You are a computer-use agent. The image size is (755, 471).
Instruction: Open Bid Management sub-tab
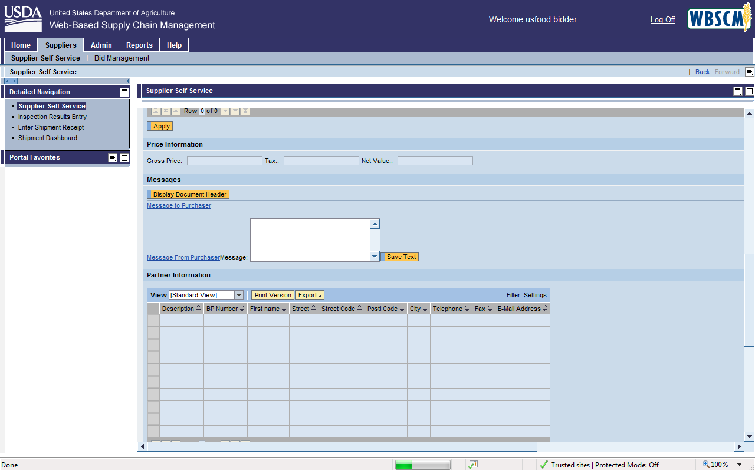122,58
